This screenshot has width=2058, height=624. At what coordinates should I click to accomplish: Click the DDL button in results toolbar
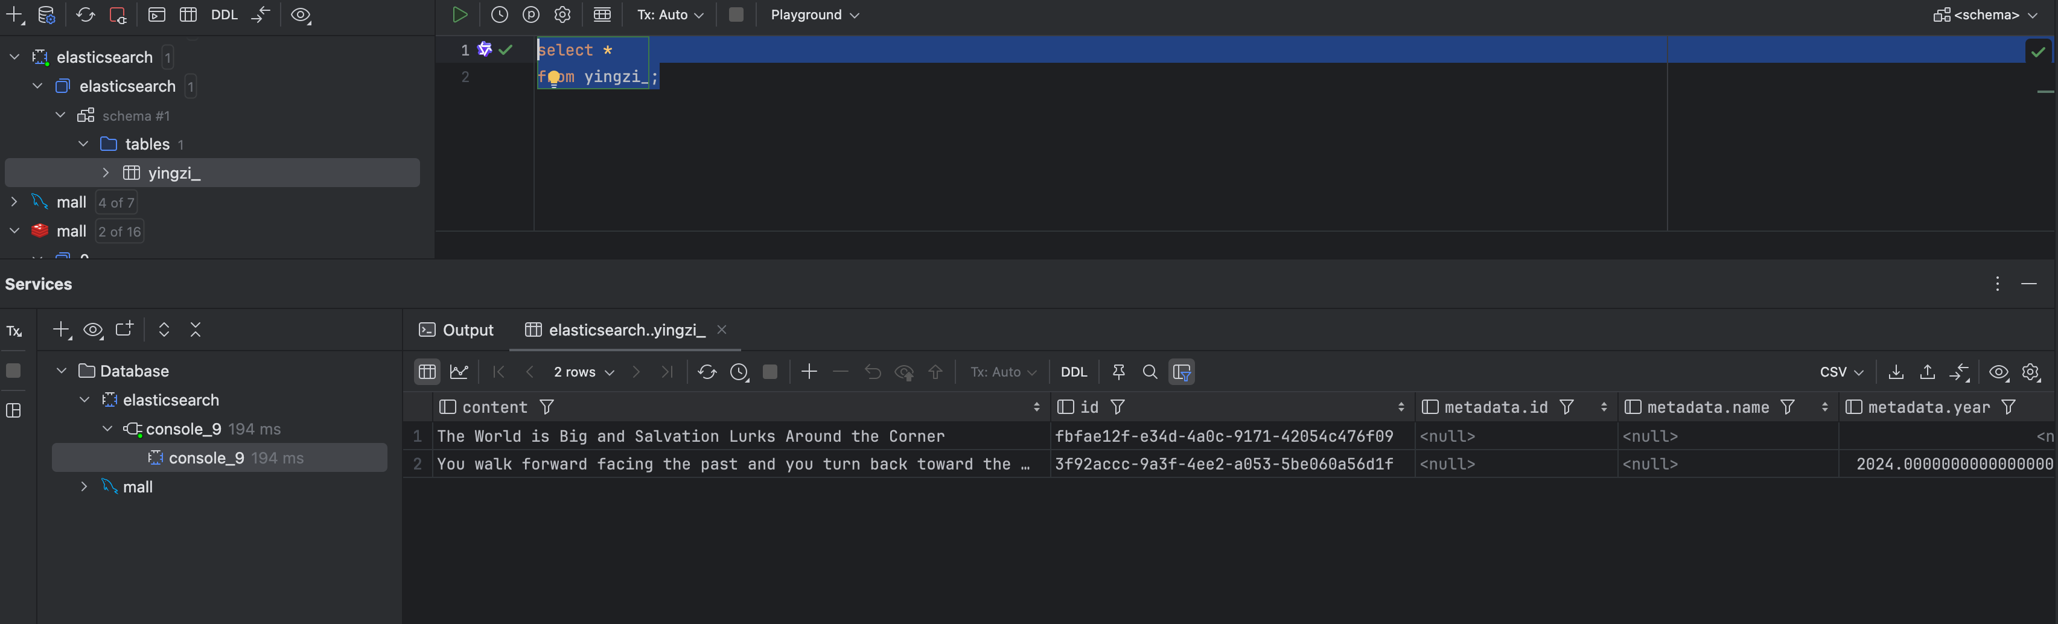[x=1074, y=372]
